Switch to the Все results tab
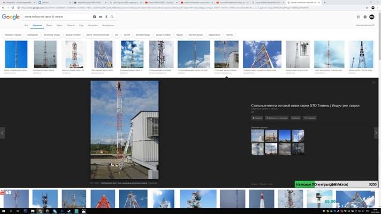 pyautogui.click(x=26, y=25)
